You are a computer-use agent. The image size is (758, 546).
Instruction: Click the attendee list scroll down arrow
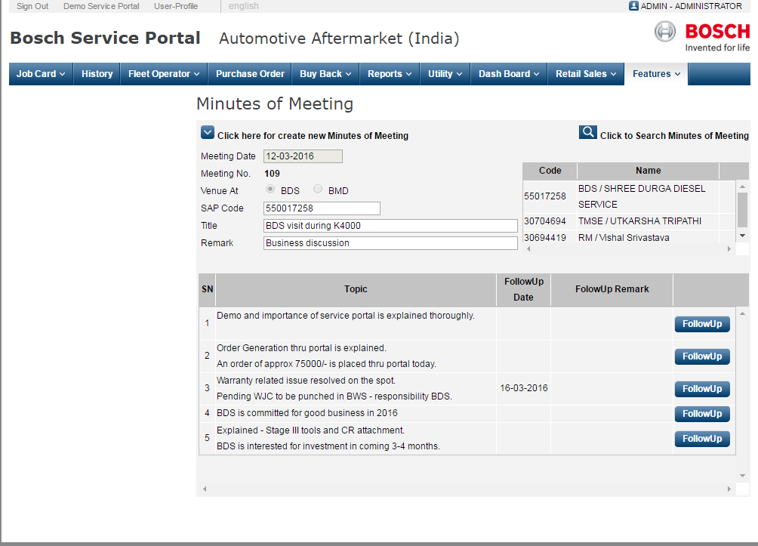pyautogui.click(x=743, y=236)
